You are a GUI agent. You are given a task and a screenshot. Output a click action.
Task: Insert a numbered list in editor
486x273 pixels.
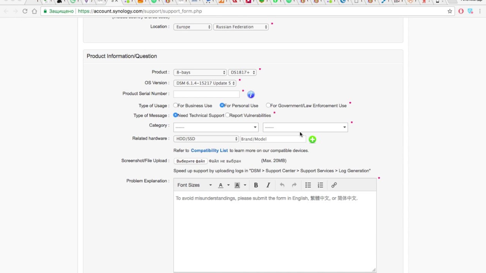point(320,185)
